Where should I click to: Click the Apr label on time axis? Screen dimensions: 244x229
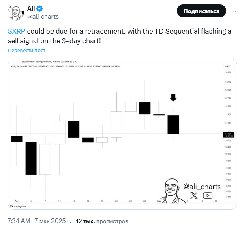(17, 201)
